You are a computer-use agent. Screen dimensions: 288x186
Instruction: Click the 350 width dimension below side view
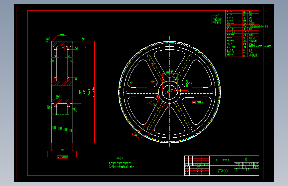coord(62,150)
